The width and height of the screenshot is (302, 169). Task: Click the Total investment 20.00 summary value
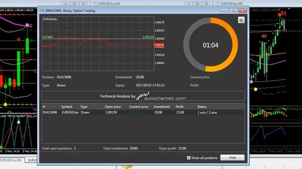pyautogui.click(x=134, y=148)
